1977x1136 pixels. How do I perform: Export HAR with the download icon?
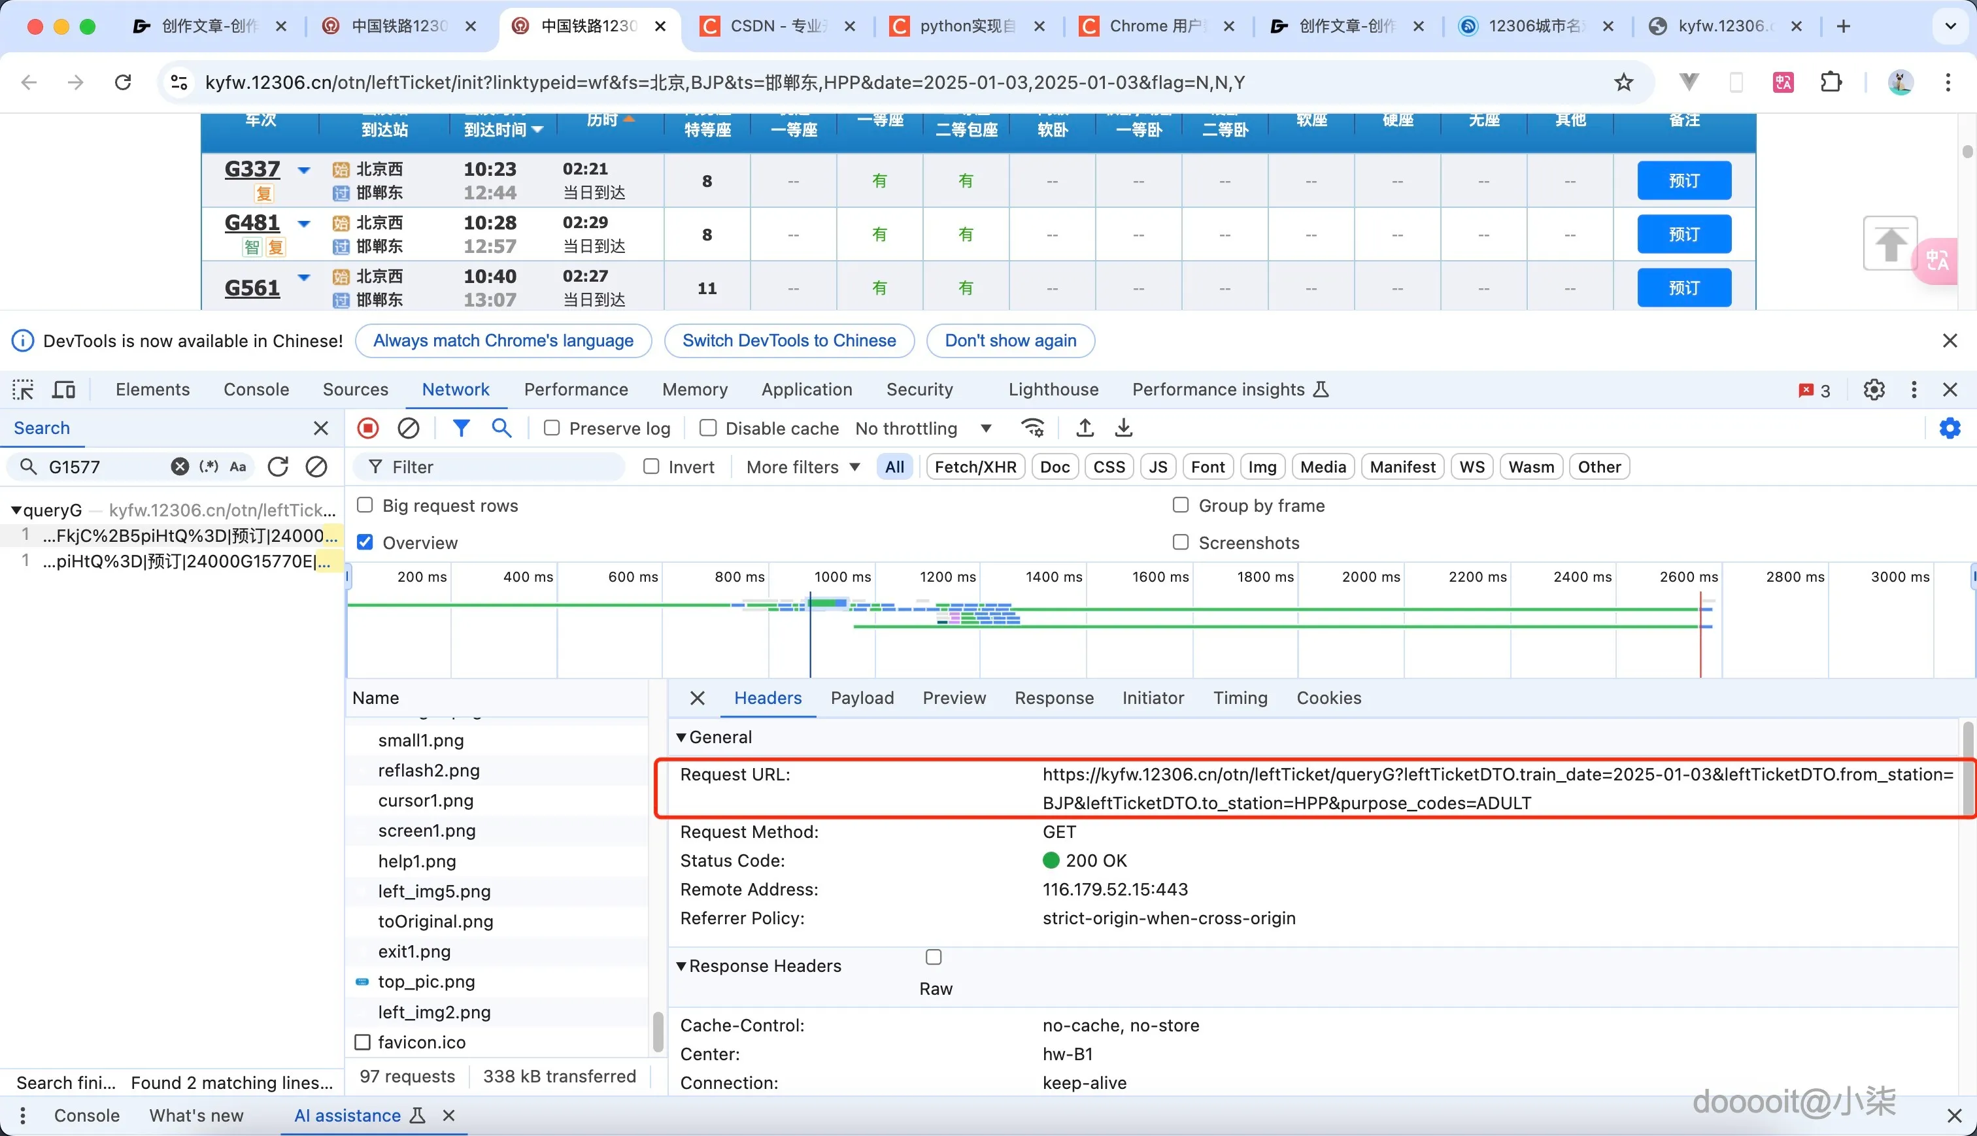[1123, 427]
